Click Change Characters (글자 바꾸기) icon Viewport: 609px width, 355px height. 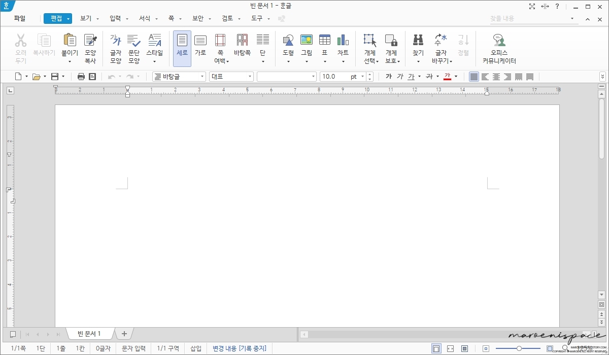[441, 40]
